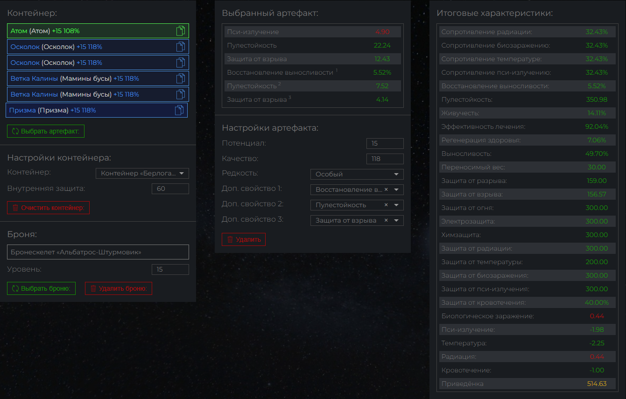Copy the second Ветка Калины artifact via its icon
This screenshot has height=399, width=626.
pyautogui.click(x=181, y=94)
